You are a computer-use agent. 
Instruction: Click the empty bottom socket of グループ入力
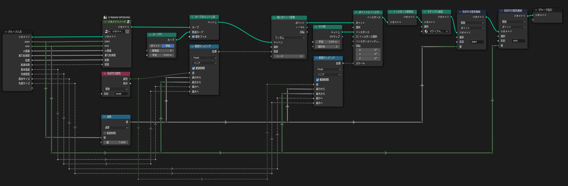[x=32, y=88]
